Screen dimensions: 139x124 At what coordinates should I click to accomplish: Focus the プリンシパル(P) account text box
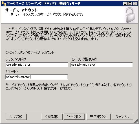37,65
